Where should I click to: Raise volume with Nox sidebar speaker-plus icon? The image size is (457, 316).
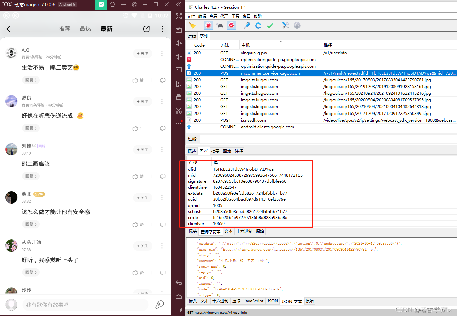tap(179, 43)
